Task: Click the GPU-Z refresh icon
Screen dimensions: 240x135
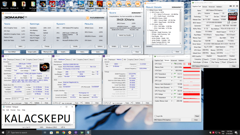Action: point(234,6)
